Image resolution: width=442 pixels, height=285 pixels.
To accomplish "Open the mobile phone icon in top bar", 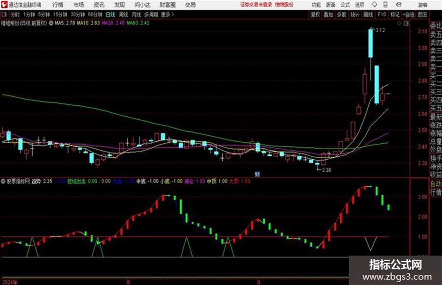I will (385, 5).
